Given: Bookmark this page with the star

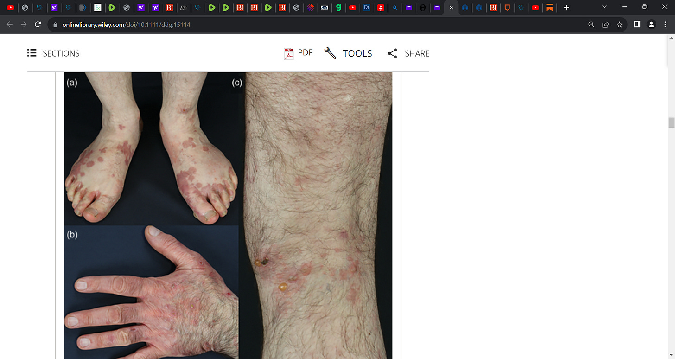Looking at the screenshot, I should [x=619, y=25].
